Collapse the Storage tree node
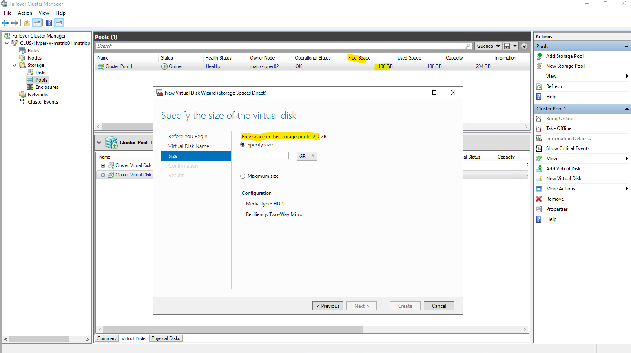The image size is (631, 353). 15,65
